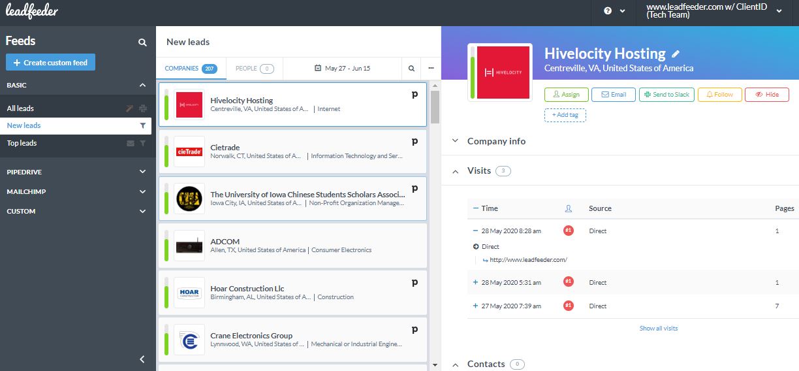
Task: Select the Cietrade lead card
Action: 292,152
